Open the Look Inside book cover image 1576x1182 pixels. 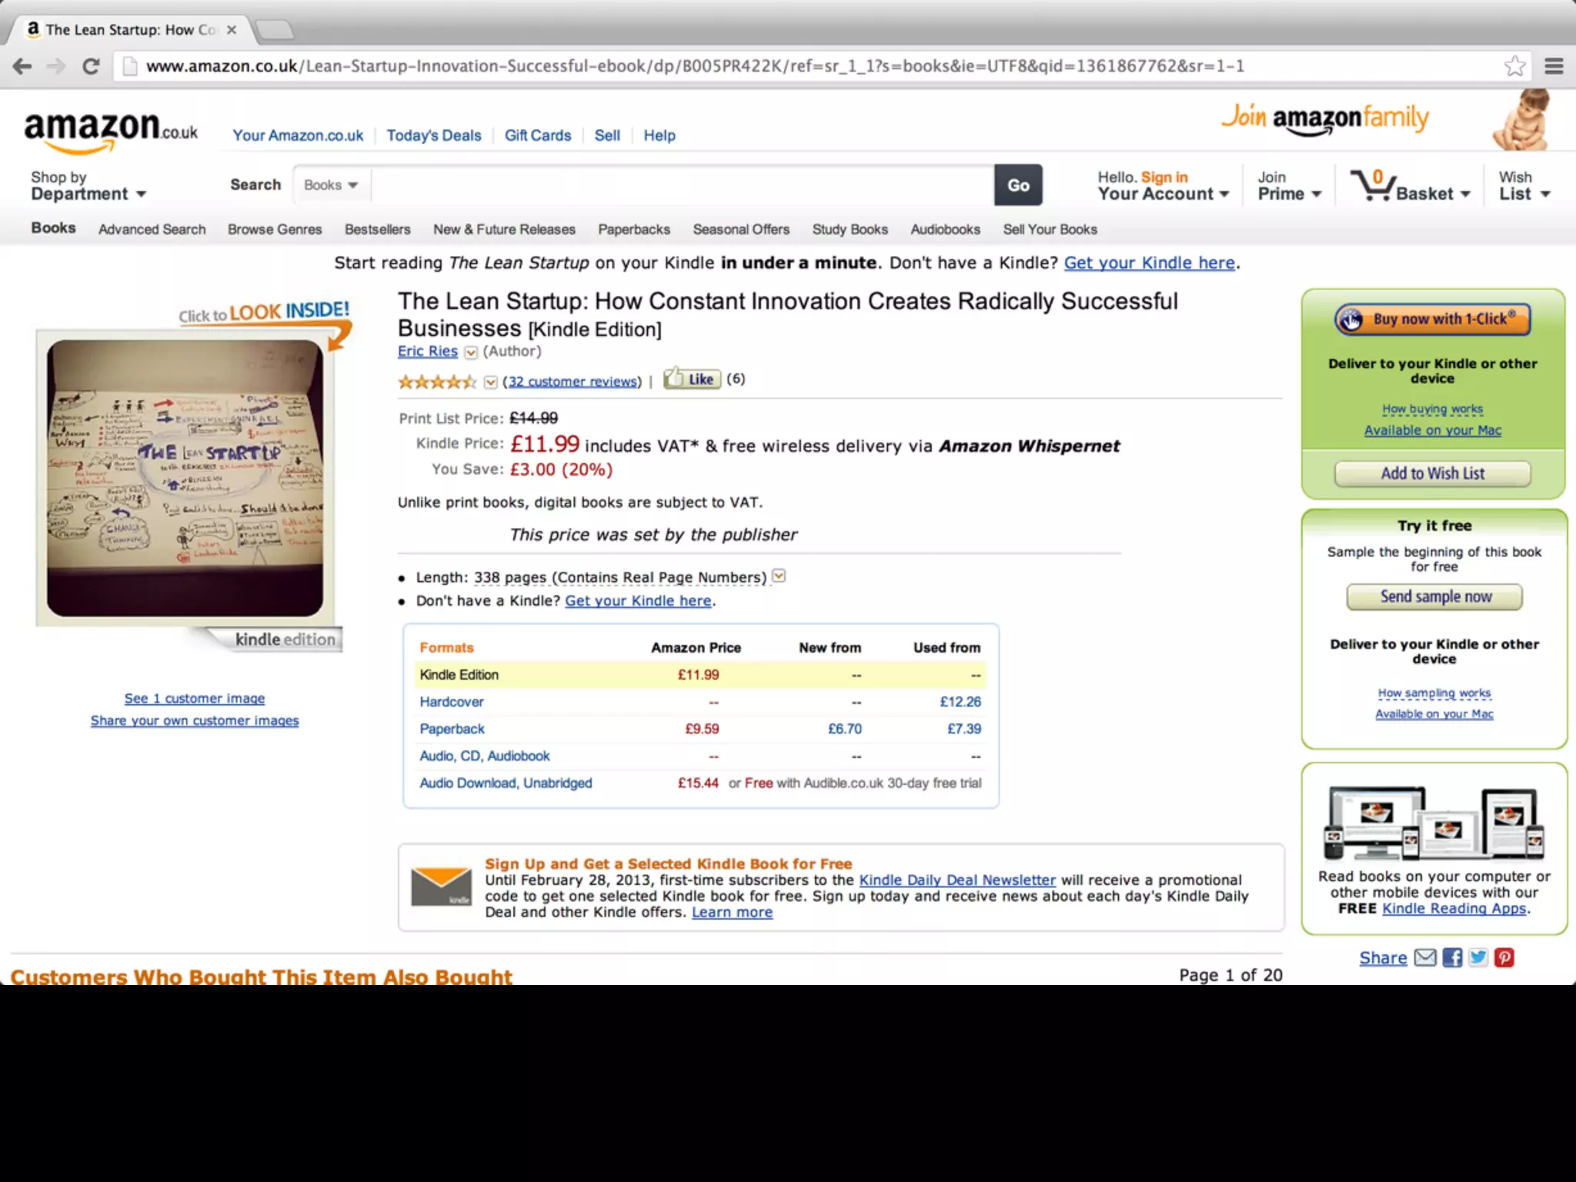click(x=185, y=478)
